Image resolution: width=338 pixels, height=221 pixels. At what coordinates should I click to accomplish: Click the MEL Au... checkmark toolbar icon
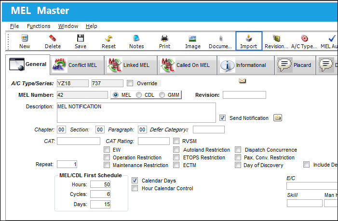point(332,39)
